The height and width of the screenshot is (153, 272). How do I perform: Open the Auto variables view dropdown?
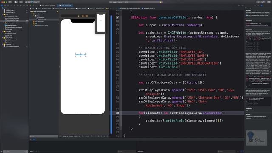[x=31, y=151]
